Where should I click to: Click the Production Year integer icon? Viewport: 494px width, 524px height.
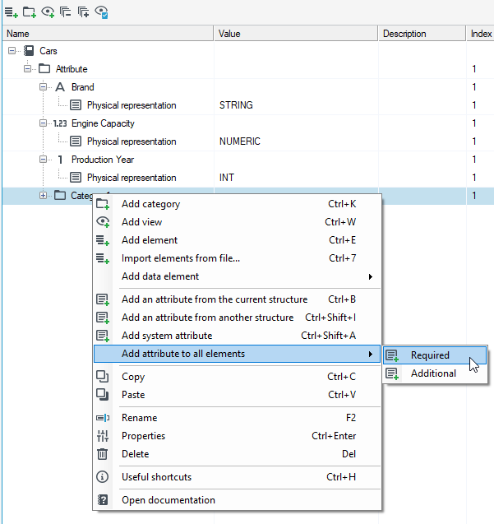click(x=60, y=160)
